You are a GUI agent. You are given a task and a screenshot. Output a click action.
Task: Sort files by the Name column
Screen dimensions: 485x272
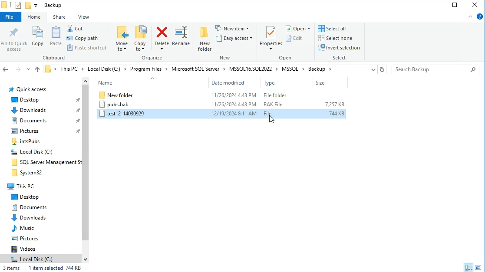coord(152,82)
